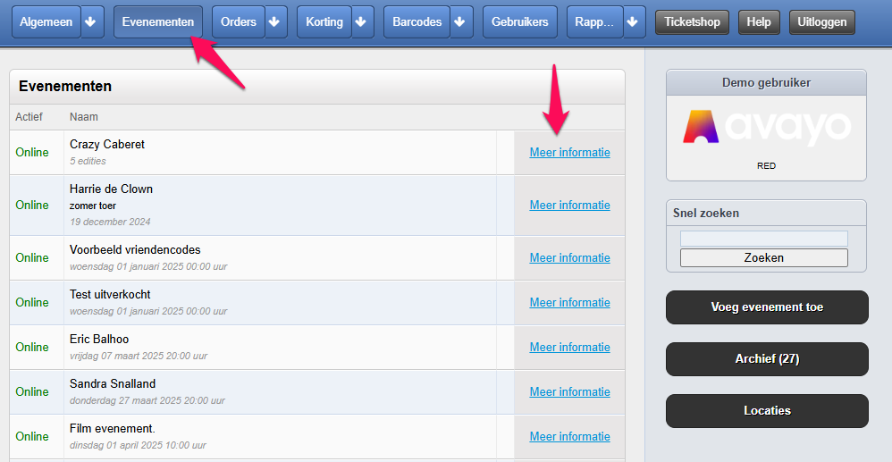Screen dimensions: 892x462
Task: Click the Actief column header
Action: coord(29,117)
